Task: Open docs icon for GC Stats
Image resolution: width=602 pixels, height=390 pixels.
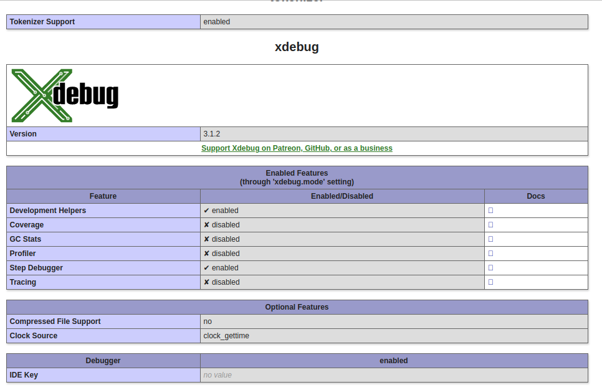Action: (x=490, y=239)
